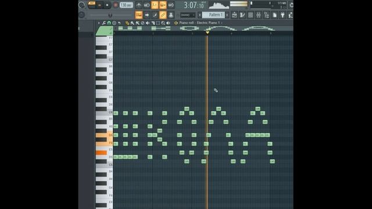Toggle piano roll magnet snap
372x209 pixels.
(109, 23)
